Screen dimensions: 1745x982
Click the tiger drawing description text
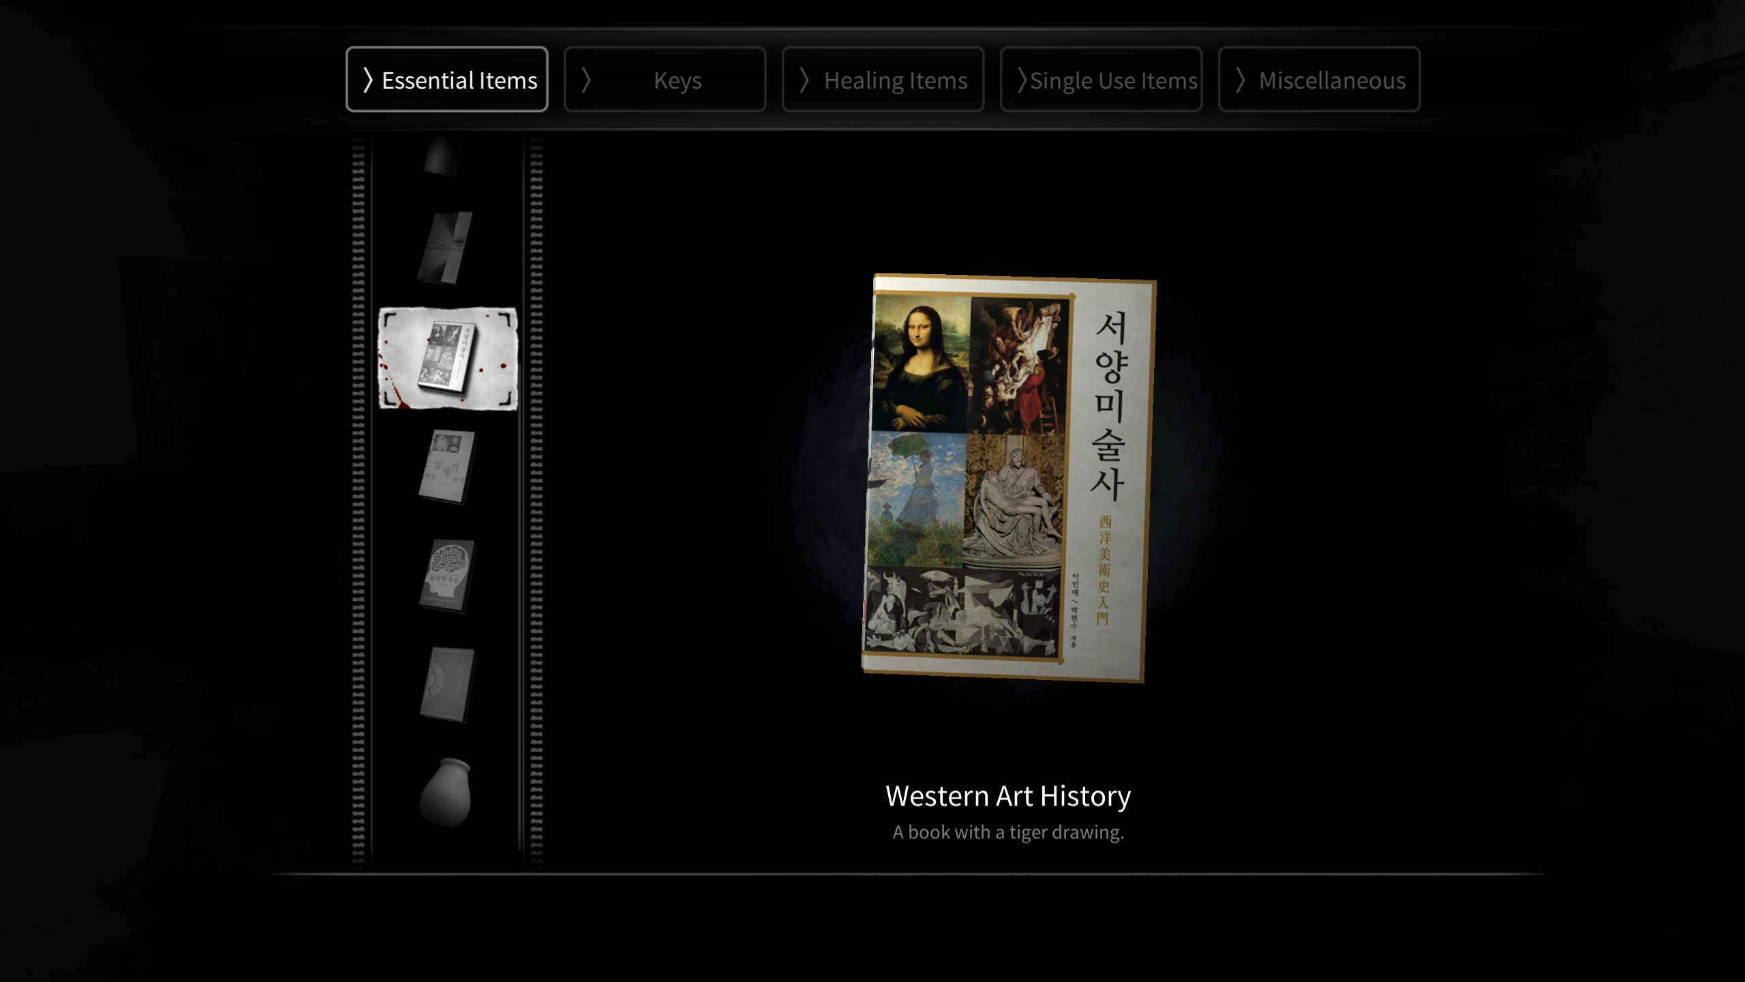[x=1007, y=832]
